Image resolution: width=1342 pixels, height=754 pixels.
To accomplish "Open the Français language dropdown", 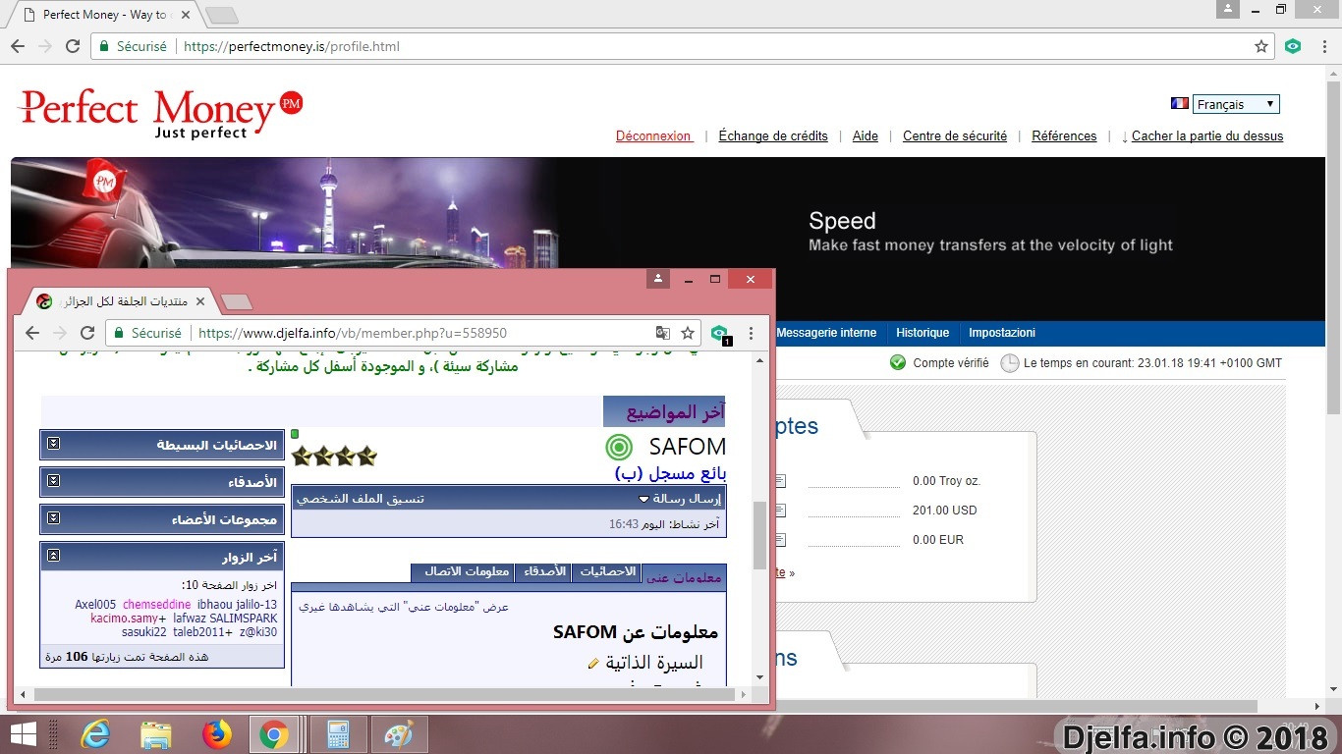I will (1236, 104).
